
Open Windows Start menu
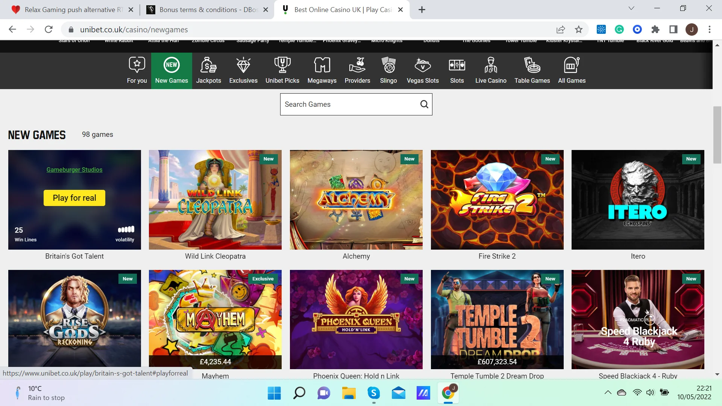tap(274, 393)
